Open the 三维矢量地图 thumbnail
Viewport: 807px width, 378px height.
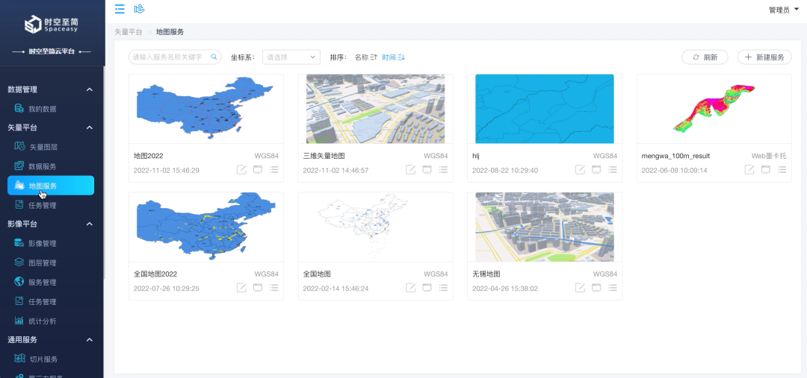pos(375,109)
